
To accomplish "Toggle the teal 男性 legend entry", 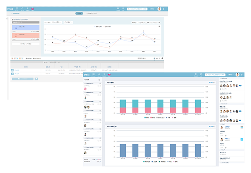I will point(147,118).
